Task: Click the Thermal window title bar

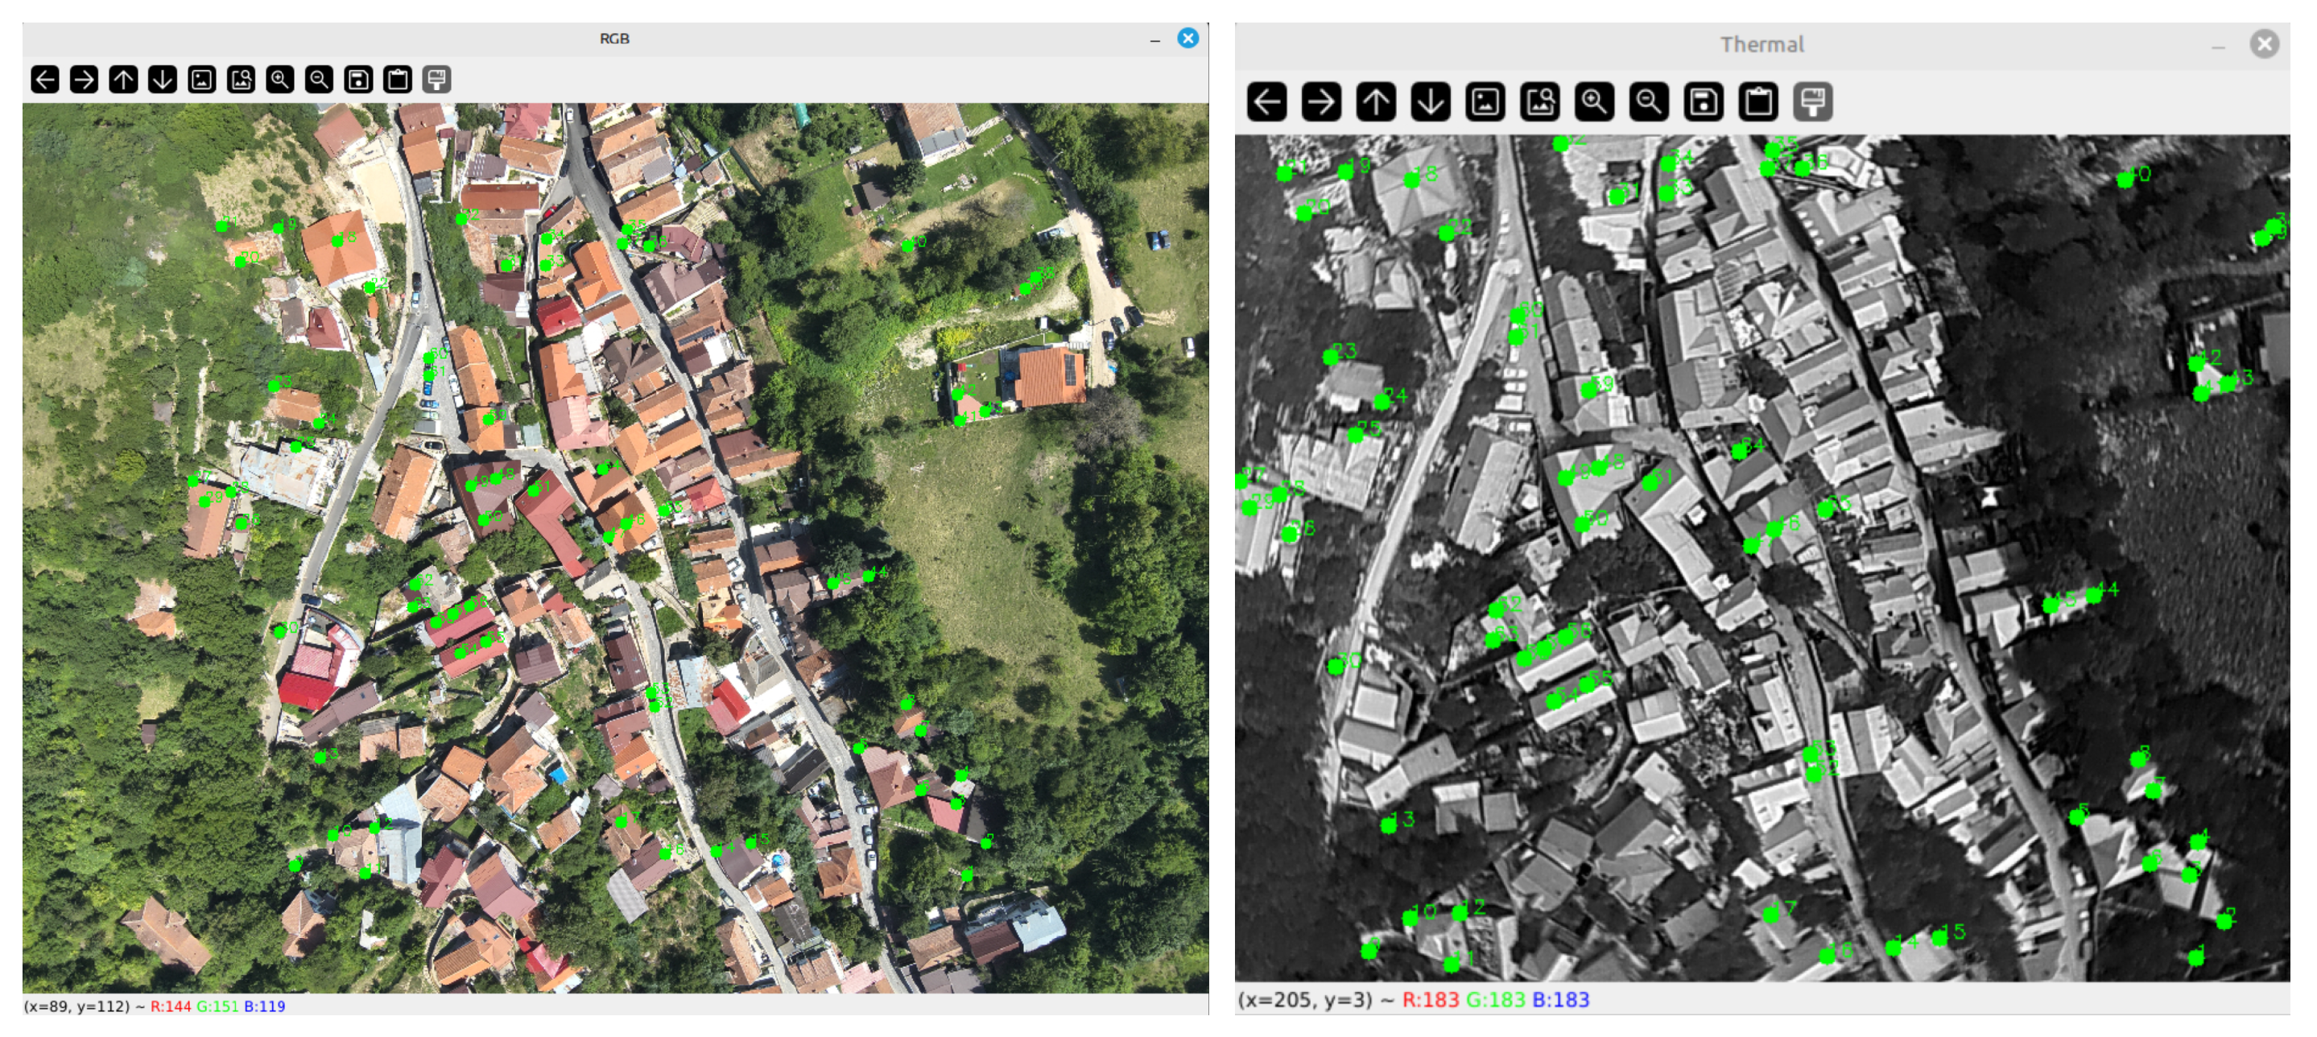Action: (1761, 44)
